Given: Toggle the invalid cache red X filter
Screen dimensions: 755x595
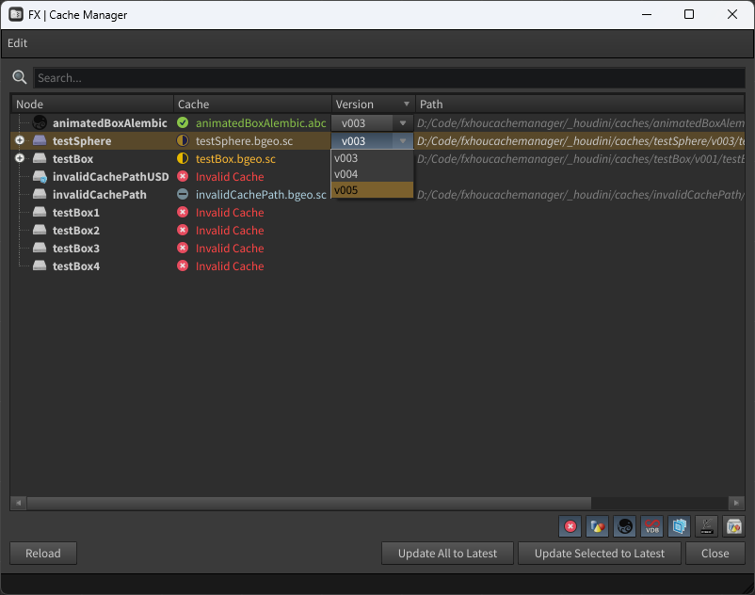Looking at the screenshot, I should (570, 526).
